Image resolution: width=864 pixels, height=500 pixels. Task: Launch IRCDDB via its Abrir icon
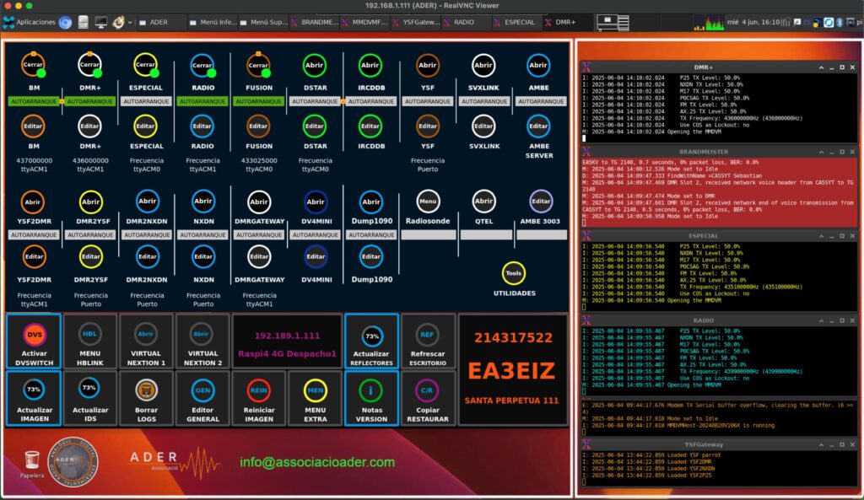point(370,65)
